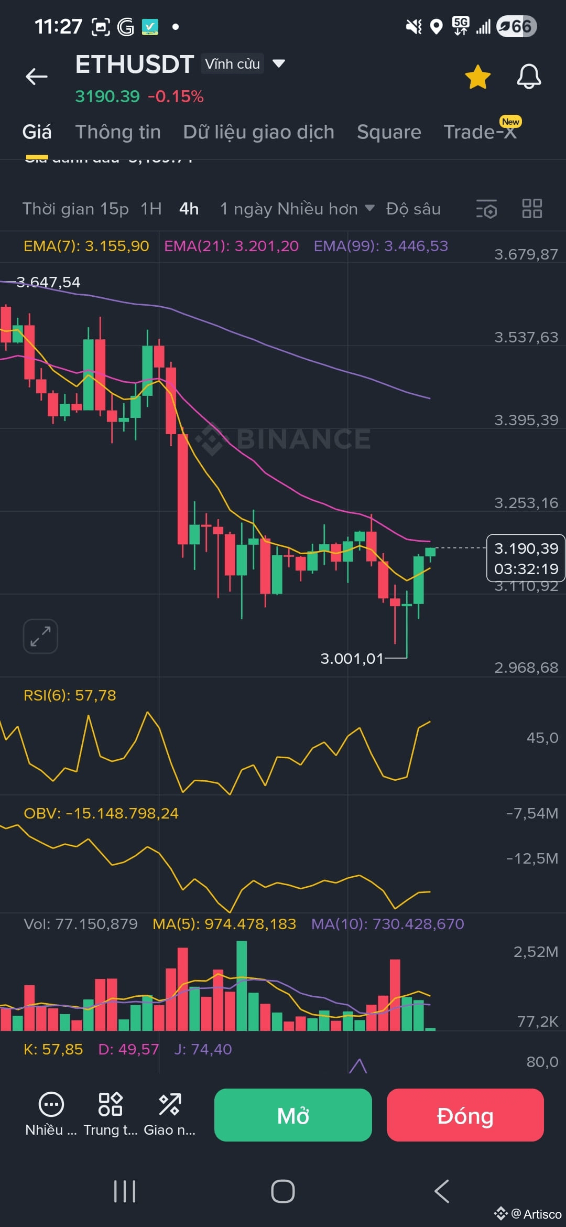This screenshot has width=566, height=1227.
Task: Tap the MA(5) volume label
Action: point(224,923)
